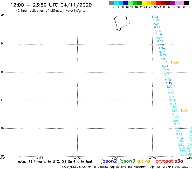Click the orange 1554 time marker
Screen dimensions: 192x169
pos(184,110)
